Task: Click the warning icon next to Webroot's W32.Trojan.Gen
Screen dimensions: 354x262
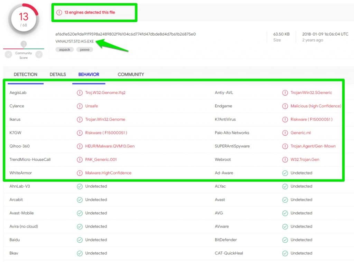Action: [285, 159]
